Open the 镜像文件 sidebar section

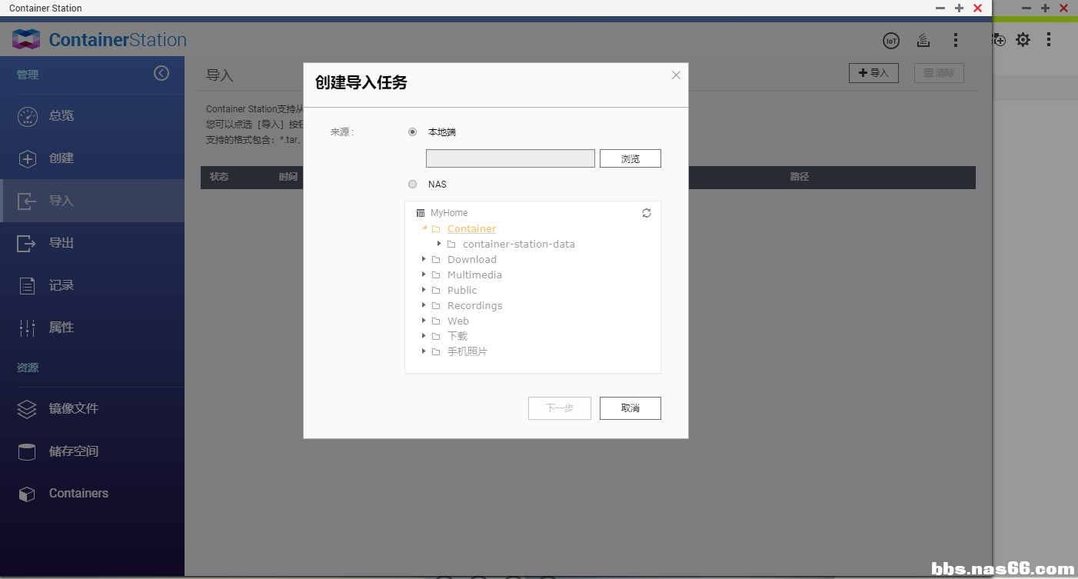pos(73,408)
